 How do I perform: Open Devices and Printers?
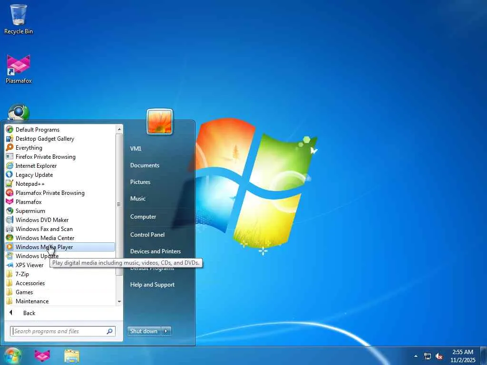pos(156,251)
